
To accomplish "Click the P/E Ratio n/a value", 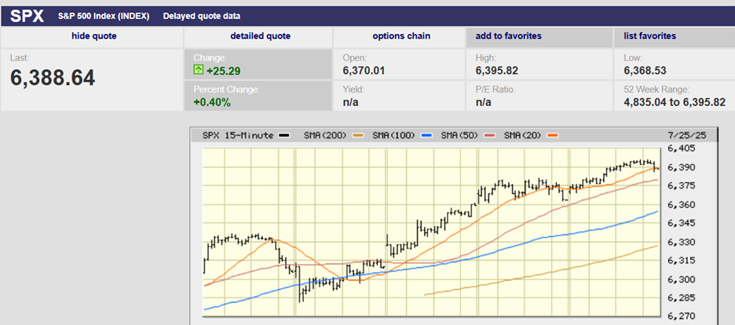I will click(x=483, y=102).
